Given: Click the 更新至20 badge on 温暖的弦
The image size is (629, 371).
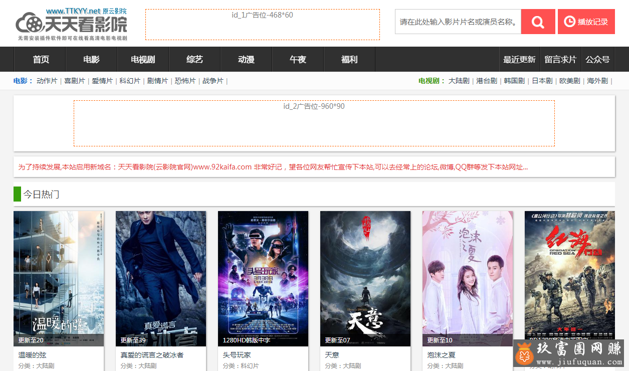Looking at the screenshot, I should coord(31,340).
